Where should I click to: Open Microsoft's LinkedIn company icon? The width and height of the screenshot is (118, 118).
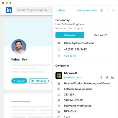click(112, 77)
